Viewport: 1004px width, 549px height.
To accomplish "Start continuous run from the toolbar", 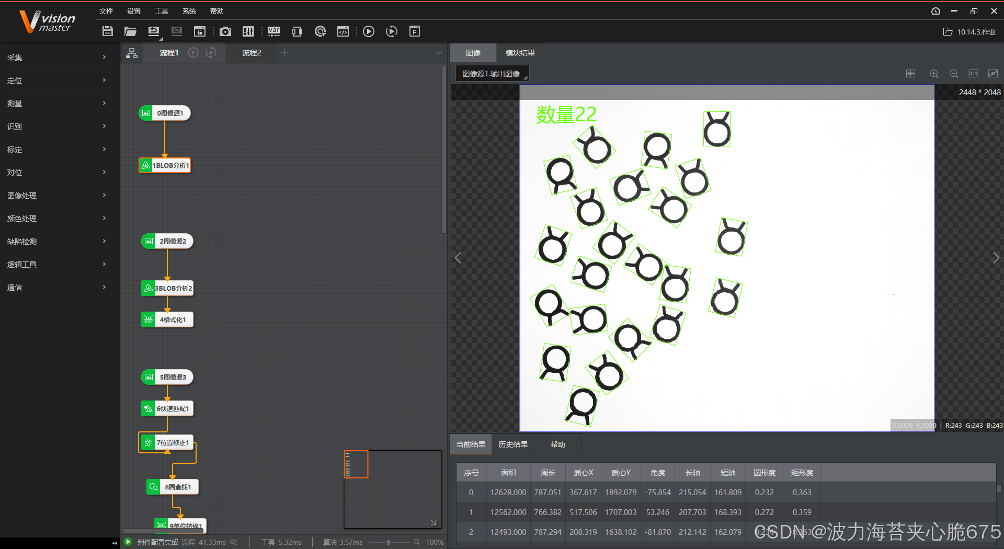I will [x=392, y=31].
